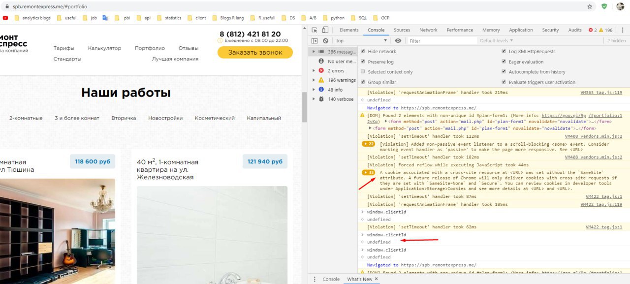The image size is (630, 284).
Task: Open the GCP bookmark folder
Action: (381, 18)
